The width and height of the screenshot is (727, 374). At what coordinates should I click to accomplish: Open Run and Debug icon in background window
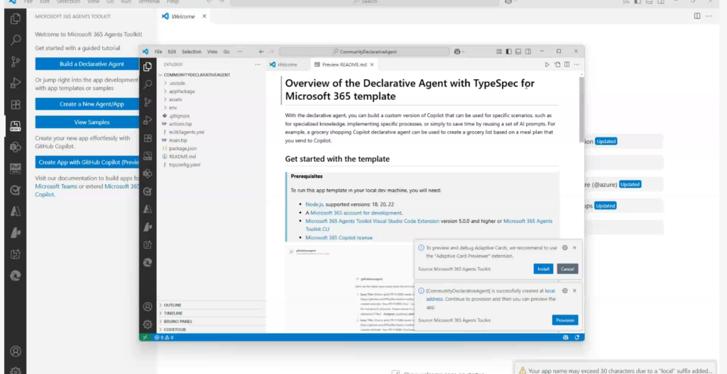16,83
